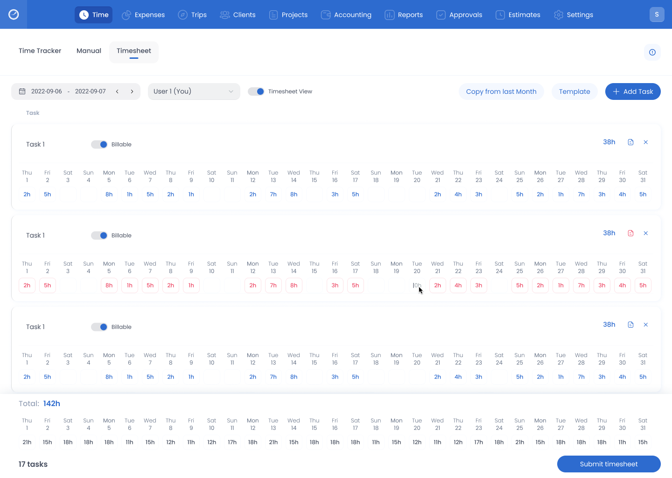Click the Add Task button

(632, 91)
